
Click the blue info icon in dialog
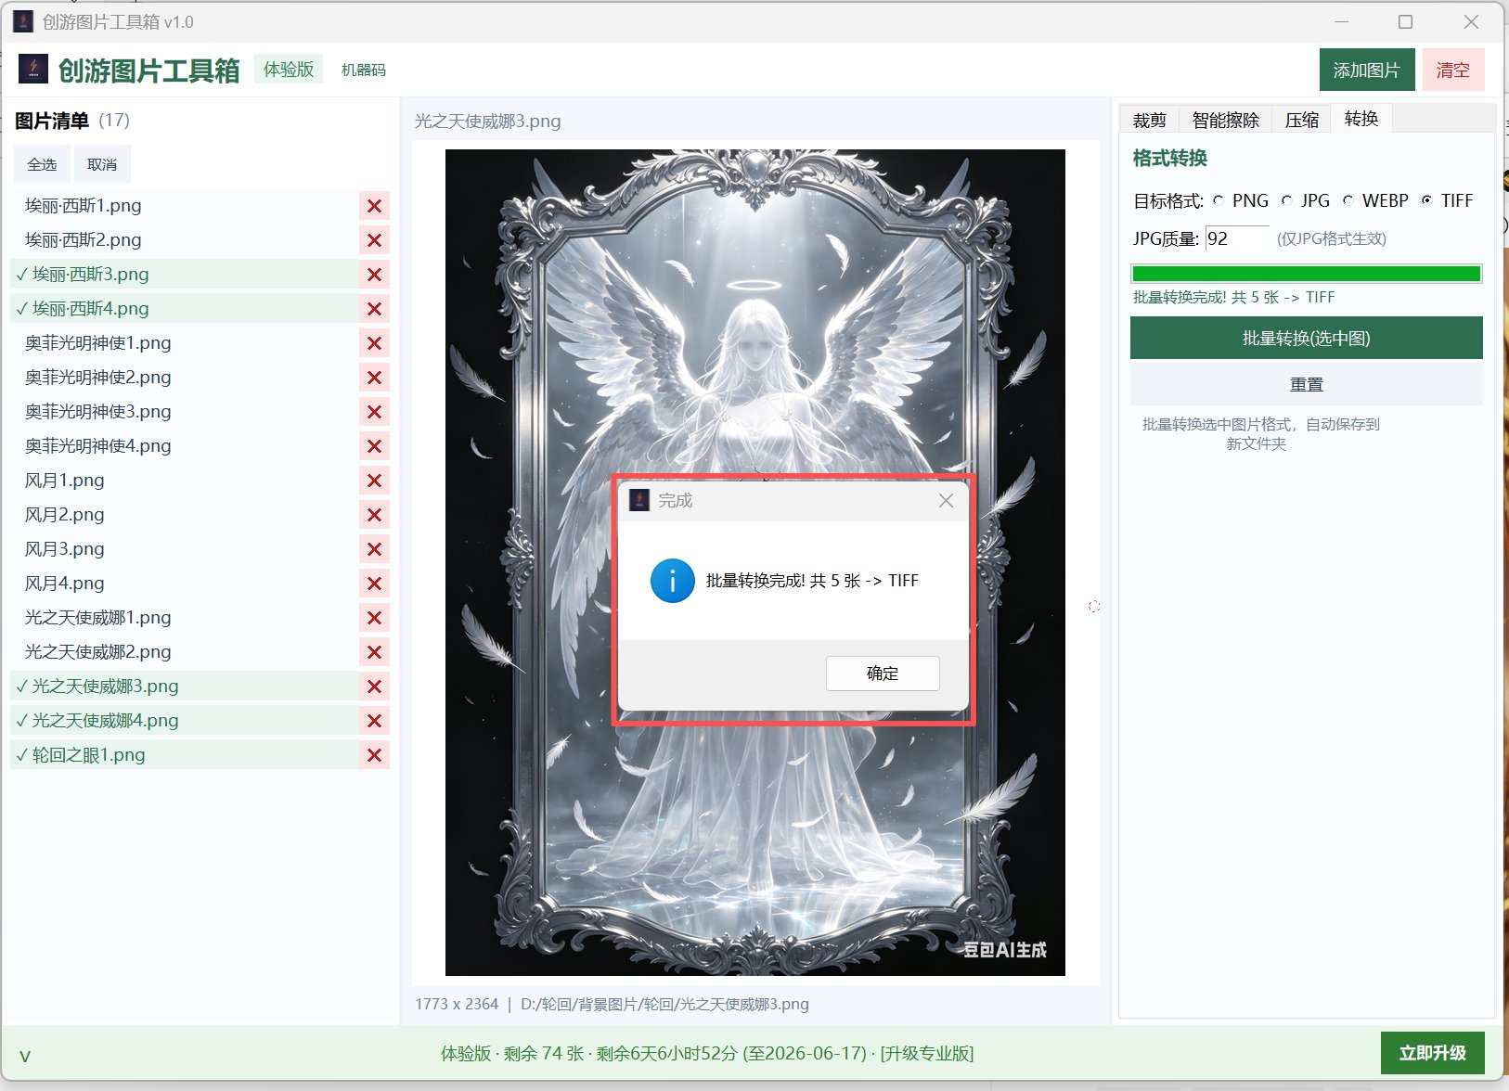click(673, 581)
